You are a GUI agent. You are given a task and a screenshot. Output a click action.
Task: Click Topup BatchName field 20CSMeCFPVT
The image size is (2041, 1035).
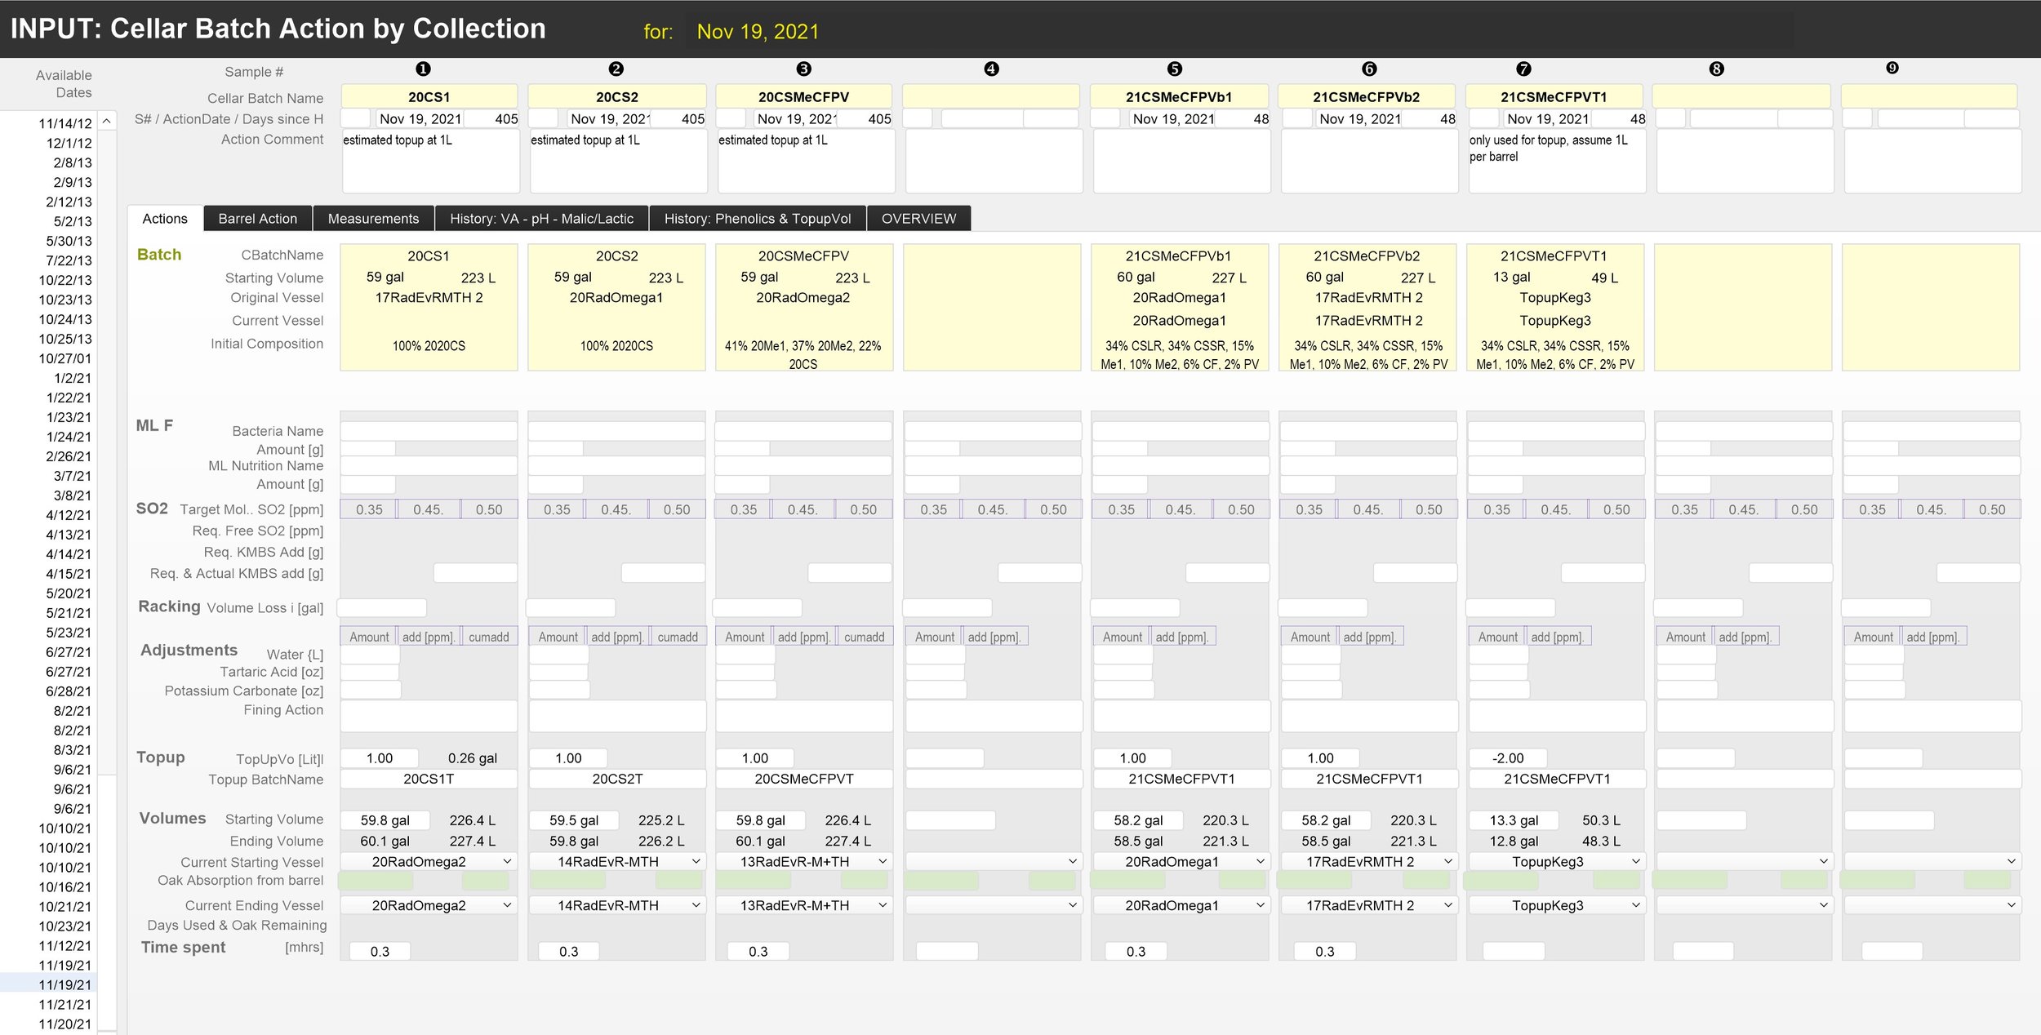tap(804, 780)
